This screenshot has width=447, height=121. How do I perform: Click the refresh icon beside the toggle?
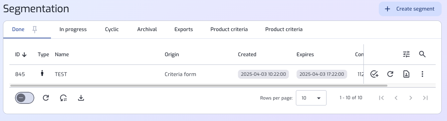tap(46, 98)
